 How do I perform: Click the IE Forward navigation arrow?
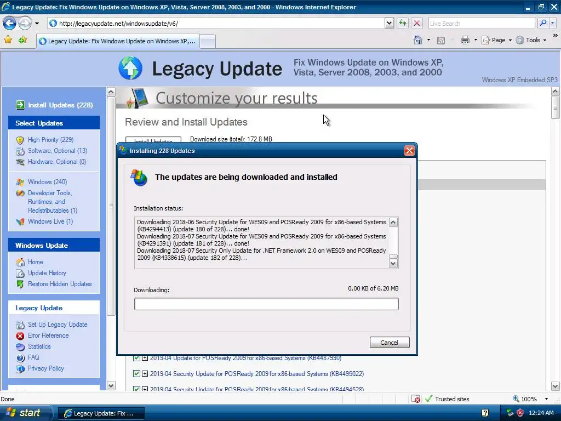25,24
